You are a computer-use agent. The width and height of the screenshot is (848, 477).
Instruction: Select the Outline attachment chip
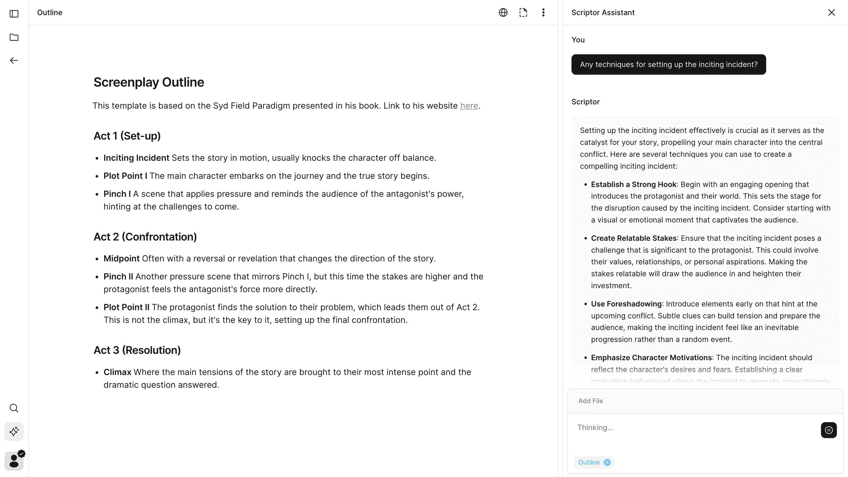(590, 462)
